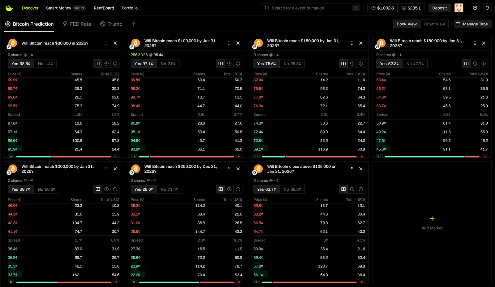This screenshot has width=495, height=287.
Task: Select Book View mode
Action: [x=407, y=24]
